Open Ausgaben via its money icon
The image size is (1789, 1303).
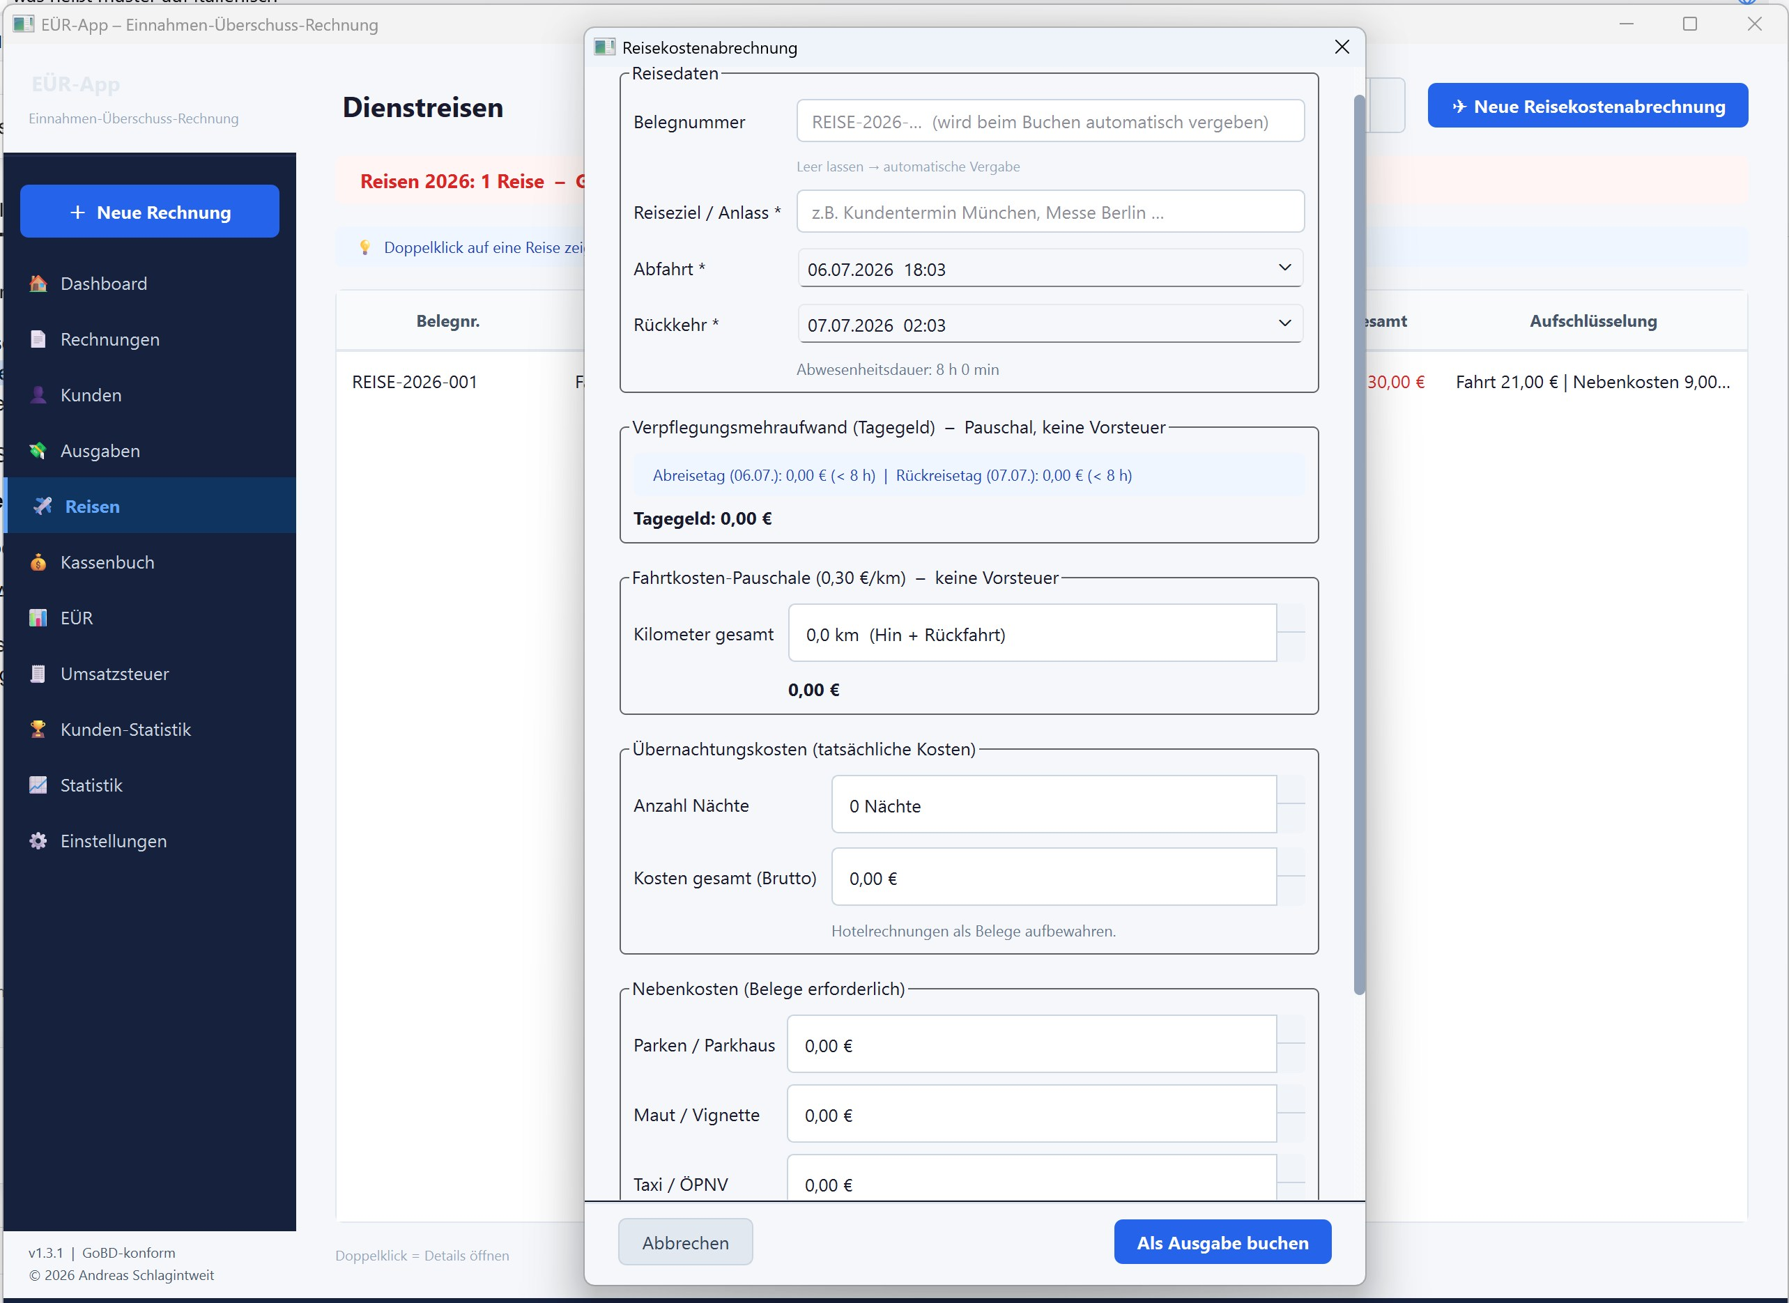(38, 451)
